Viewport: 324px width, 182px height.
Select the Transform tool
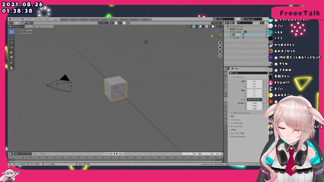[x=11, y=57]
